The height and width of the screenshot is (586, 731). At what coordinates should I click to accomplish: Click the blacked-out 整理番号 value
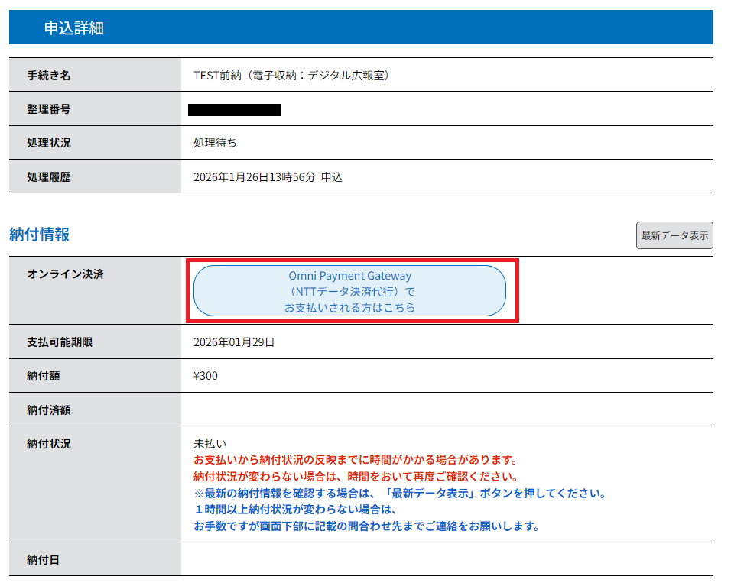click(x=234, y=110)
